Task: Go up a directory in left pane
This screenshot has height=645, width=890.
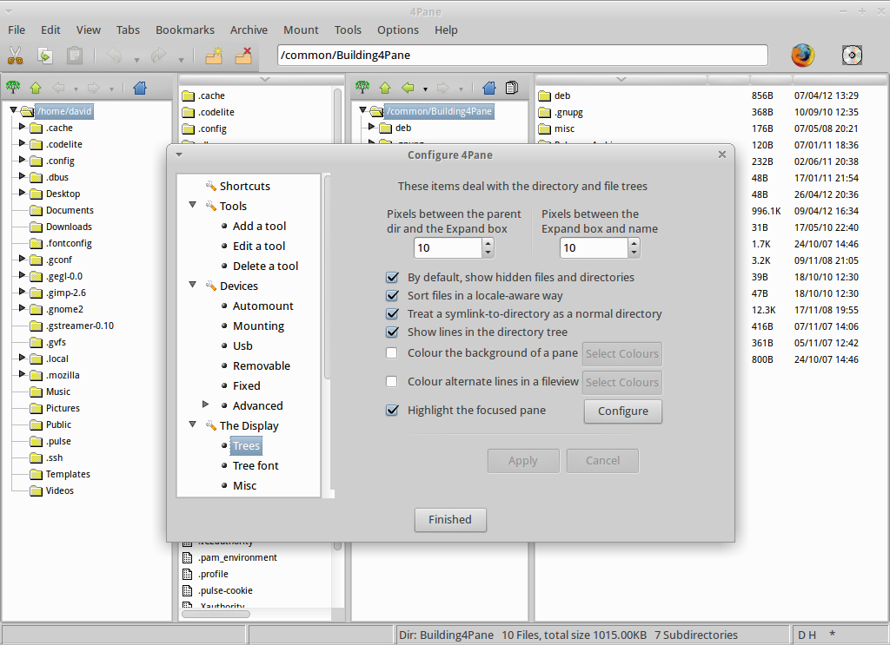Action: [36, 88]
